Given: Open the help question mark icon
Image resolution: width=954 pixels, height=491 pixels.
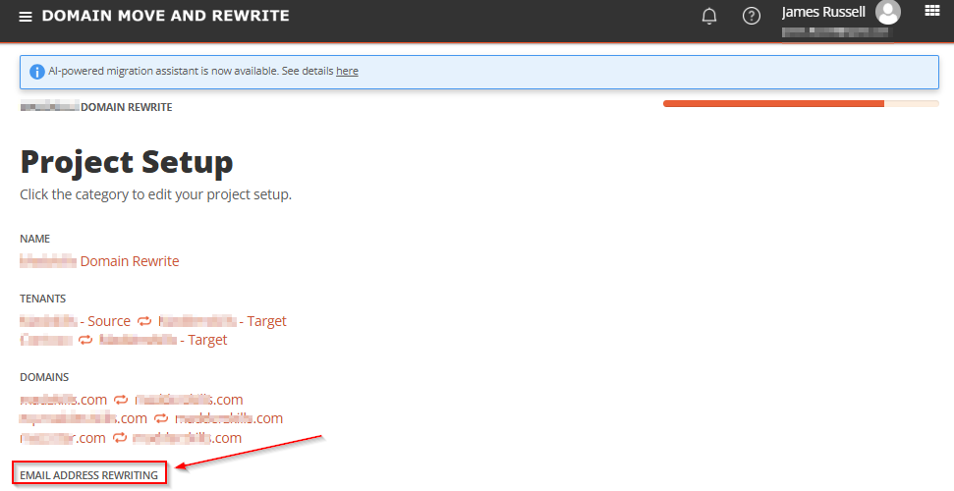Looking at the screenshot, I should pos(752,16).
